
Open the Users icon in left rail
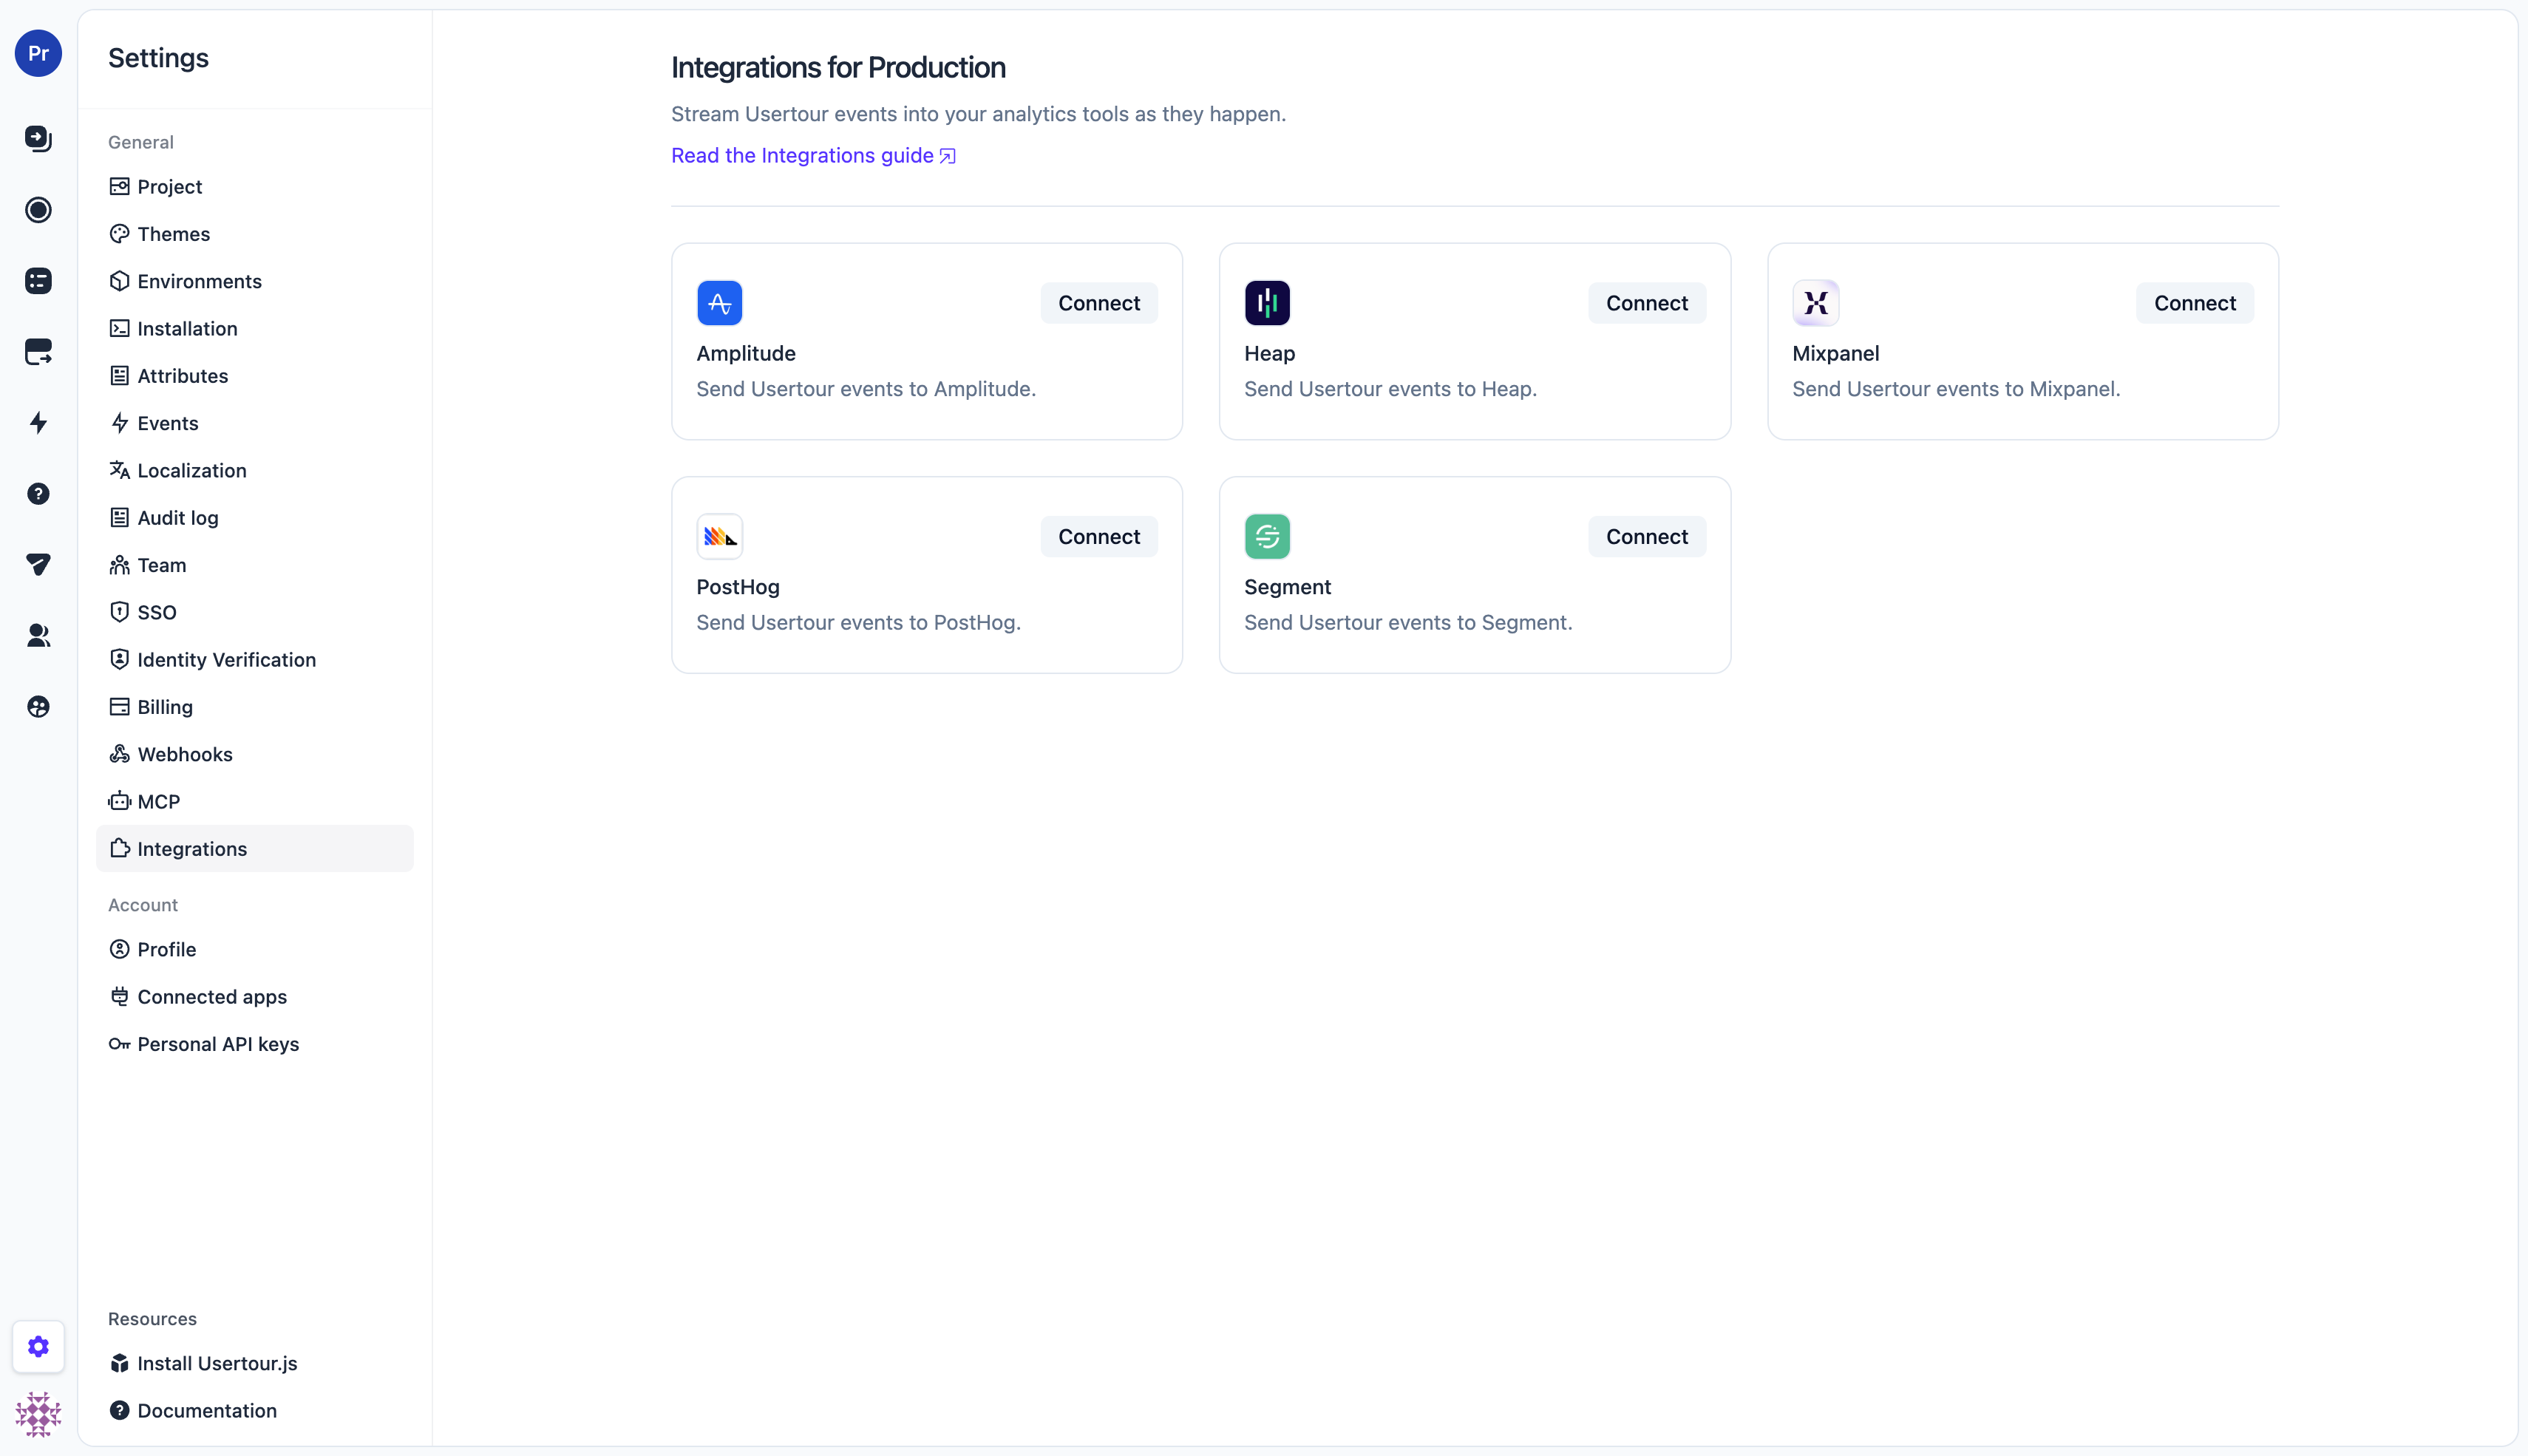[38, 635]
